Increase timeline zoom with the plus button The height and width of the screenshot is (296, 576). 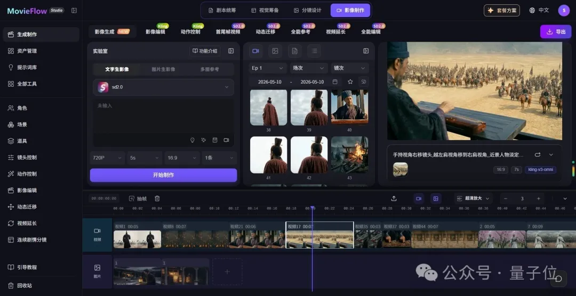pyautogui.click(x=539, y=199)
